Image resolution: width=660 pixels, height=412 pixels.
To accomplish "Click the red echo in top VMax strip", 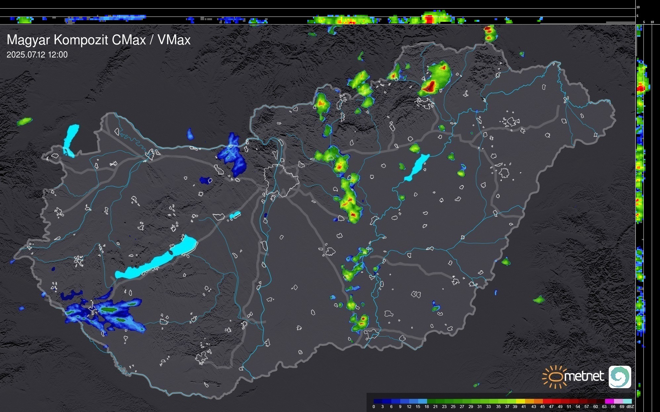I will click(429, 19).
